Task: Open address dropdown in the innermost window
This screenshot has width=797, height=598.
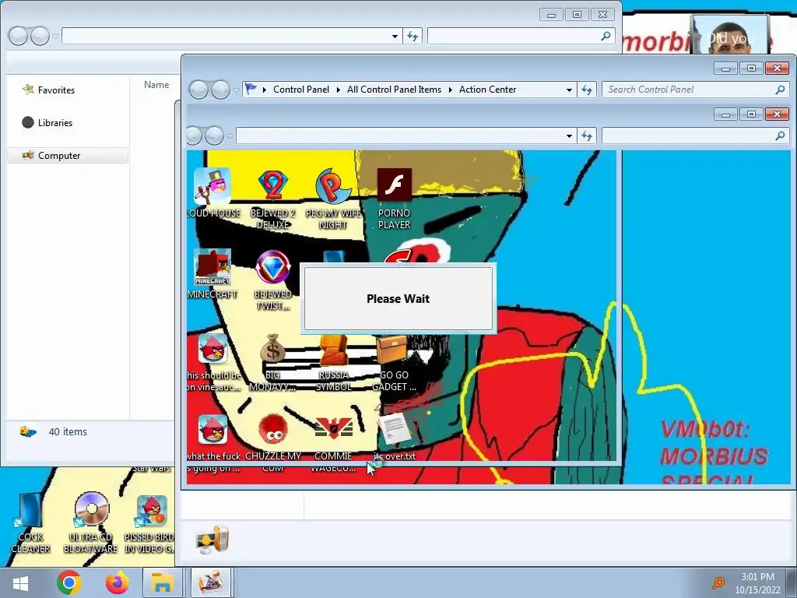Action: coord(569,136)
